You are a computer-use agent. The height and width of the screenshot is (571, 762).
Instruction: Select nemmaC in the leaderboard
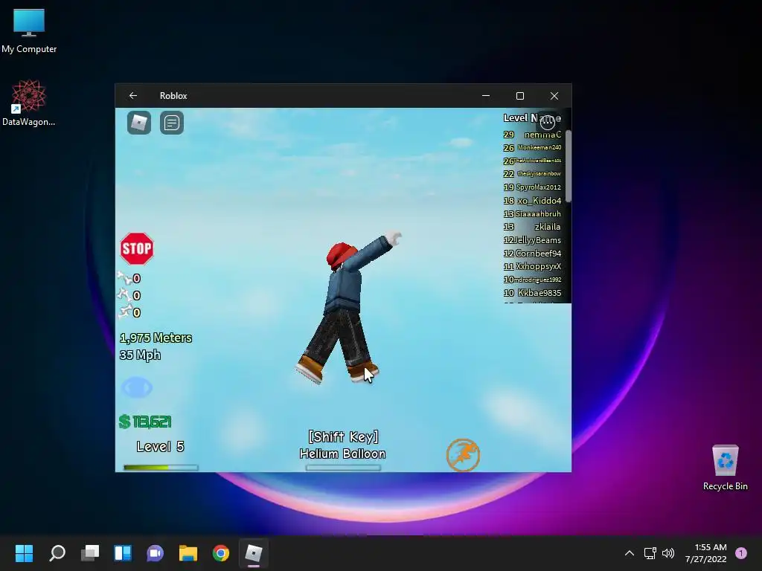pyautogui.click(x=542, y=135)
